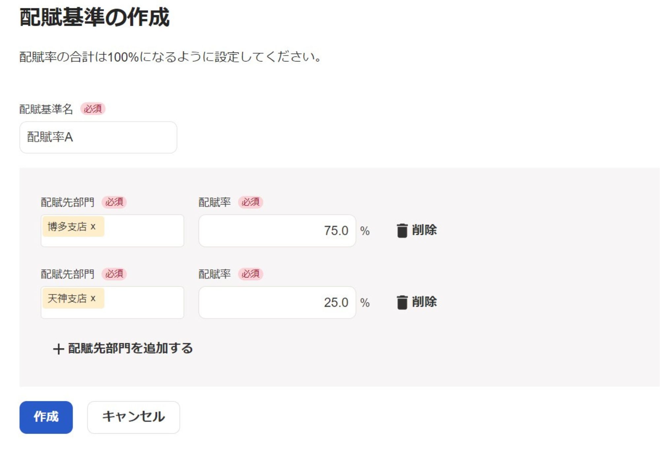The width and height of the screenshot is (660, 467).
Task: Click the trash icon in the 天神支店 row
Action: [x=402, y=302]
